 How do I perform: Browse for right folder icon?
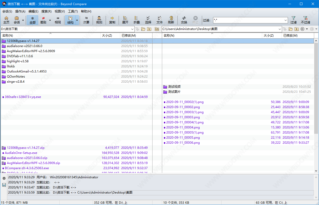point(290,29)
